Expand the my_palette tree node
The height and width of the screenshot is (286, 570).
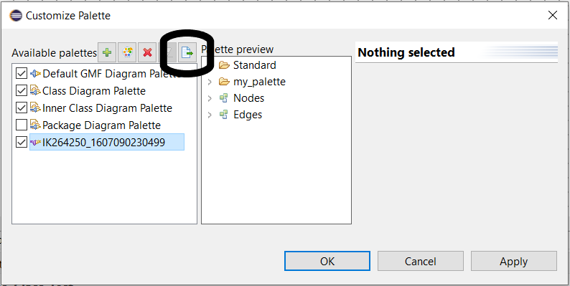[x=210, y=82]
